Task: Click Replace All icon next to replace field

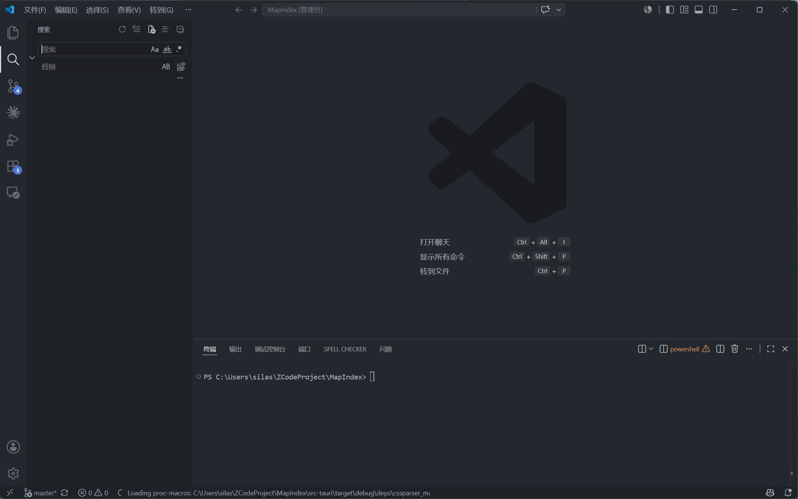Action: 181,67
